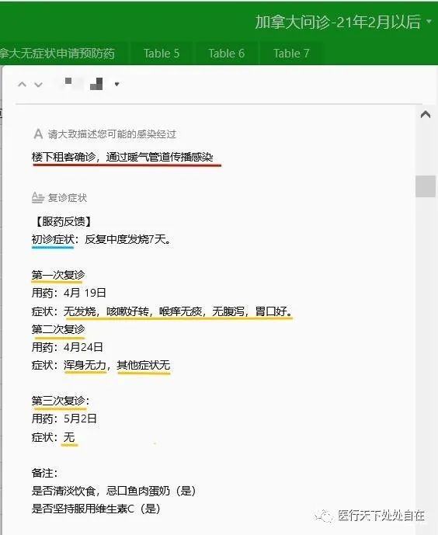Switch to Table 5 tab
The height and width of the screenshot is (535, 438).
click(x=162, y=54)
